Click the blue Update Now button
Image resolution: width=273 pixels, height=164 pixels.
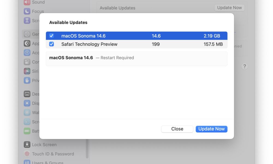click(211, 129)
